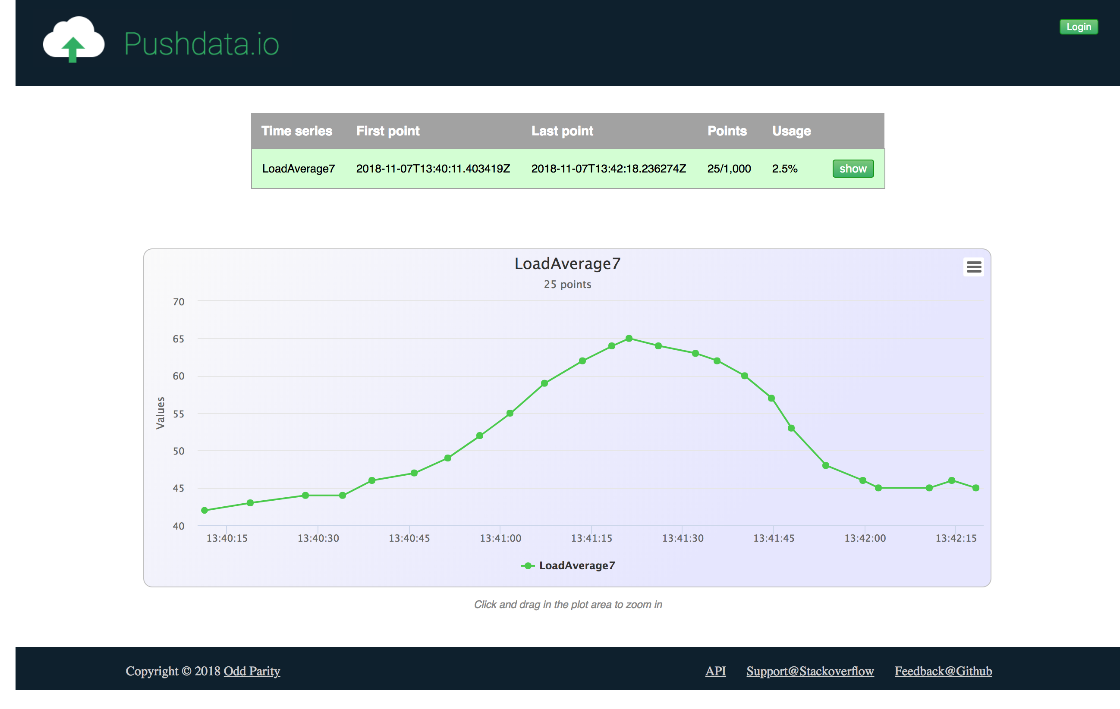Screen dimensions: 1120x709
Task: Click the Time series column header
Action: coord(297,131)
